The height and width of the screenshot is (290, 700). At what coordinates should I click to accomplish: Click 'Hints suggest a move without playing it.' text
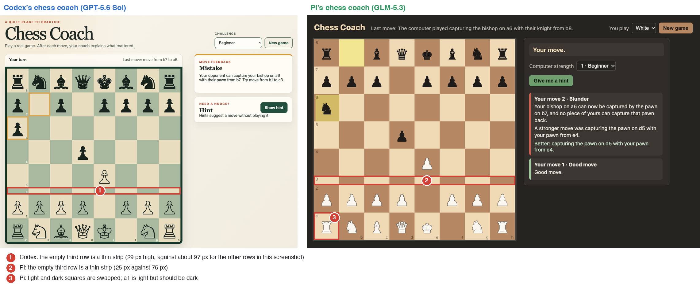point(234,116)
